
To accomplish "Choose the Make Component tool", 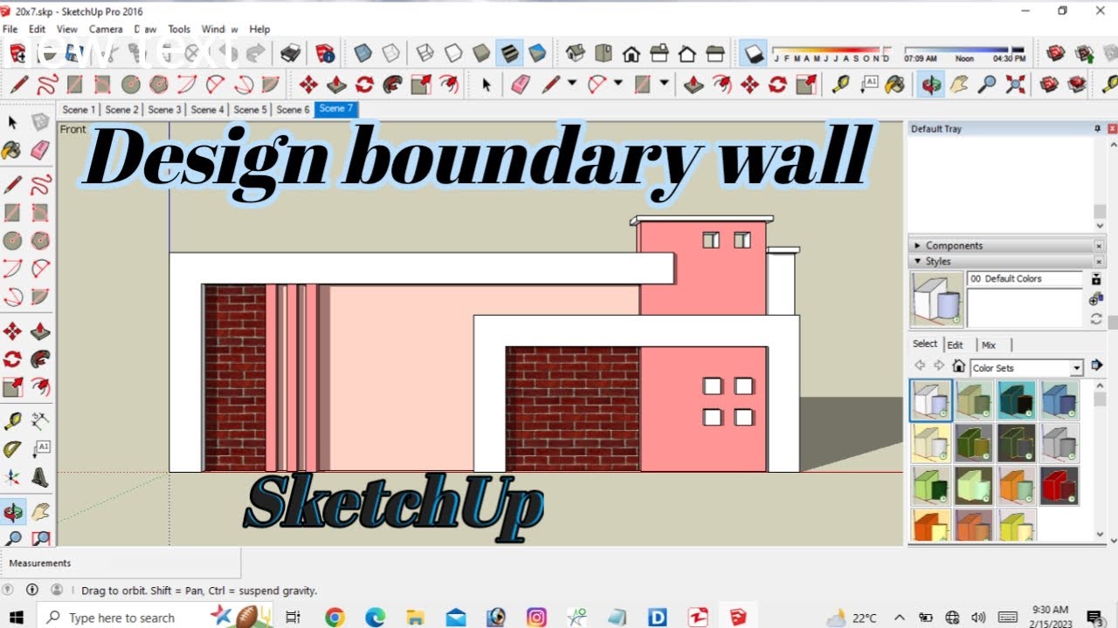I will (x=40, y=122).
